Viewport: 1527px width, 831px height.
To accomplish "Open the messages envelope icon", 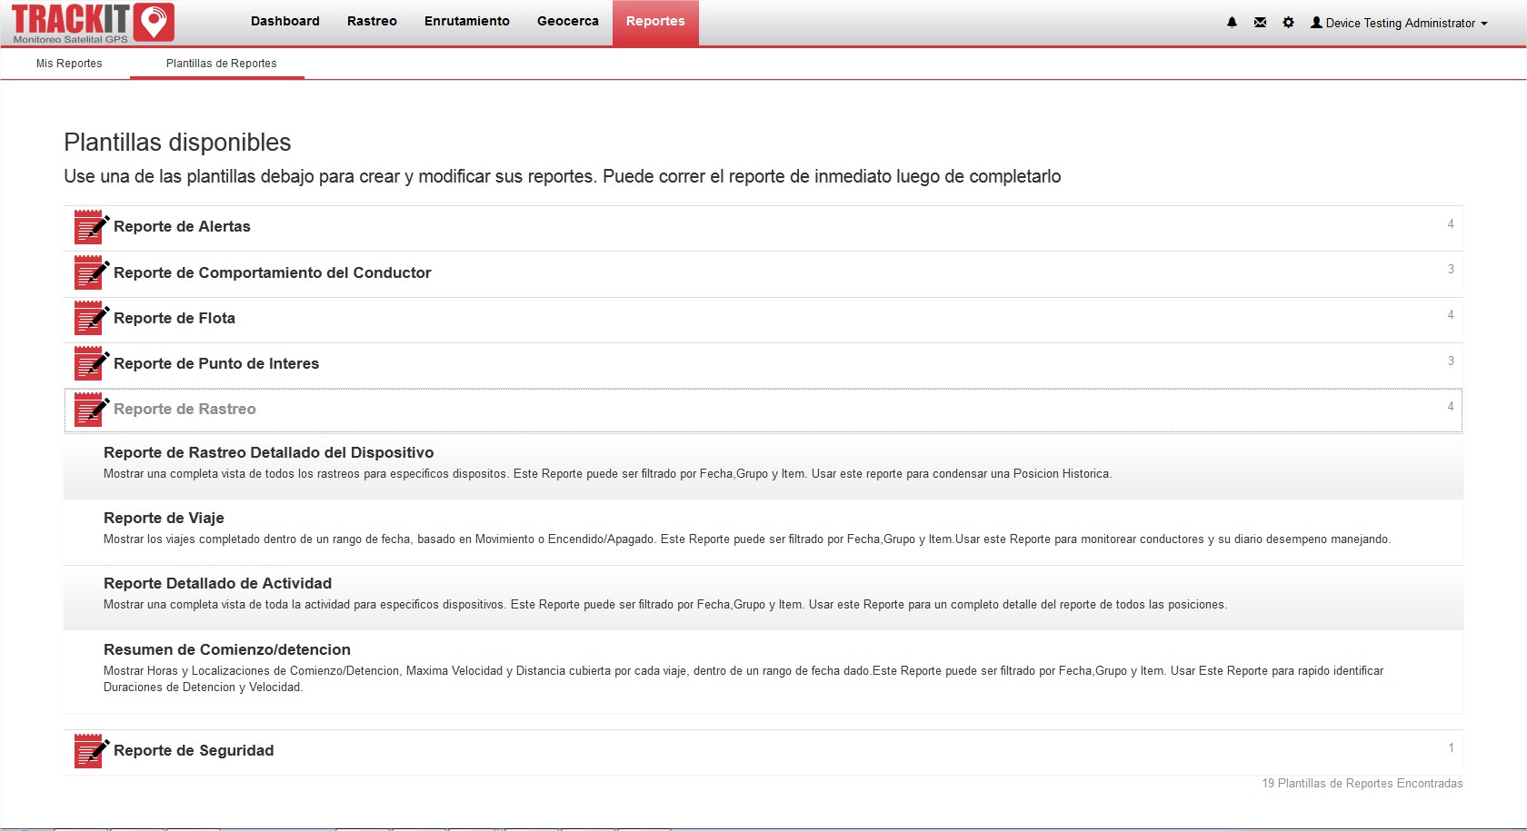I will coord(1260,23).
